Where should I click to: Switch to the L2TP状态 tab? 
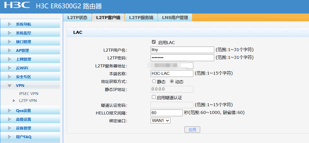77,18
